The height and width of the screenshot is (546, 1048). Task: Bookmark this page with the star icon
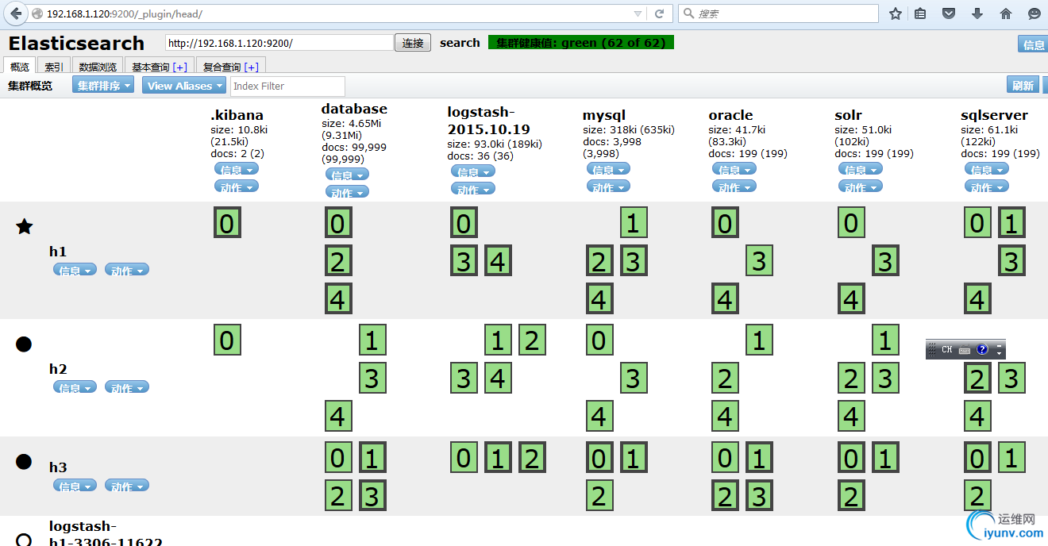[896, 13]
